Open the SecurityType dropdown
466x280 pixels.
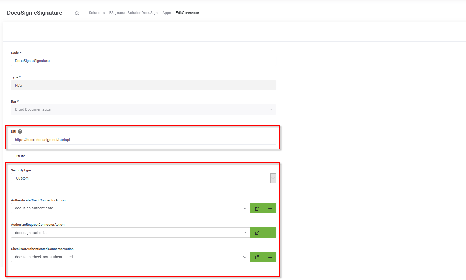click(273, 178)
